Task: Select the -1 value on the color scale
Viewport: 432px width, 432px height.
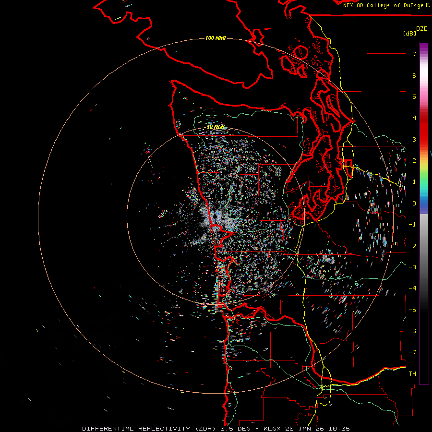Action: click(412, 225)
